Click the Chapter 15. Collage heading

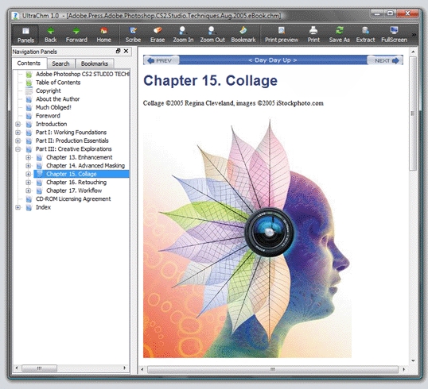[x=211, y=81]
